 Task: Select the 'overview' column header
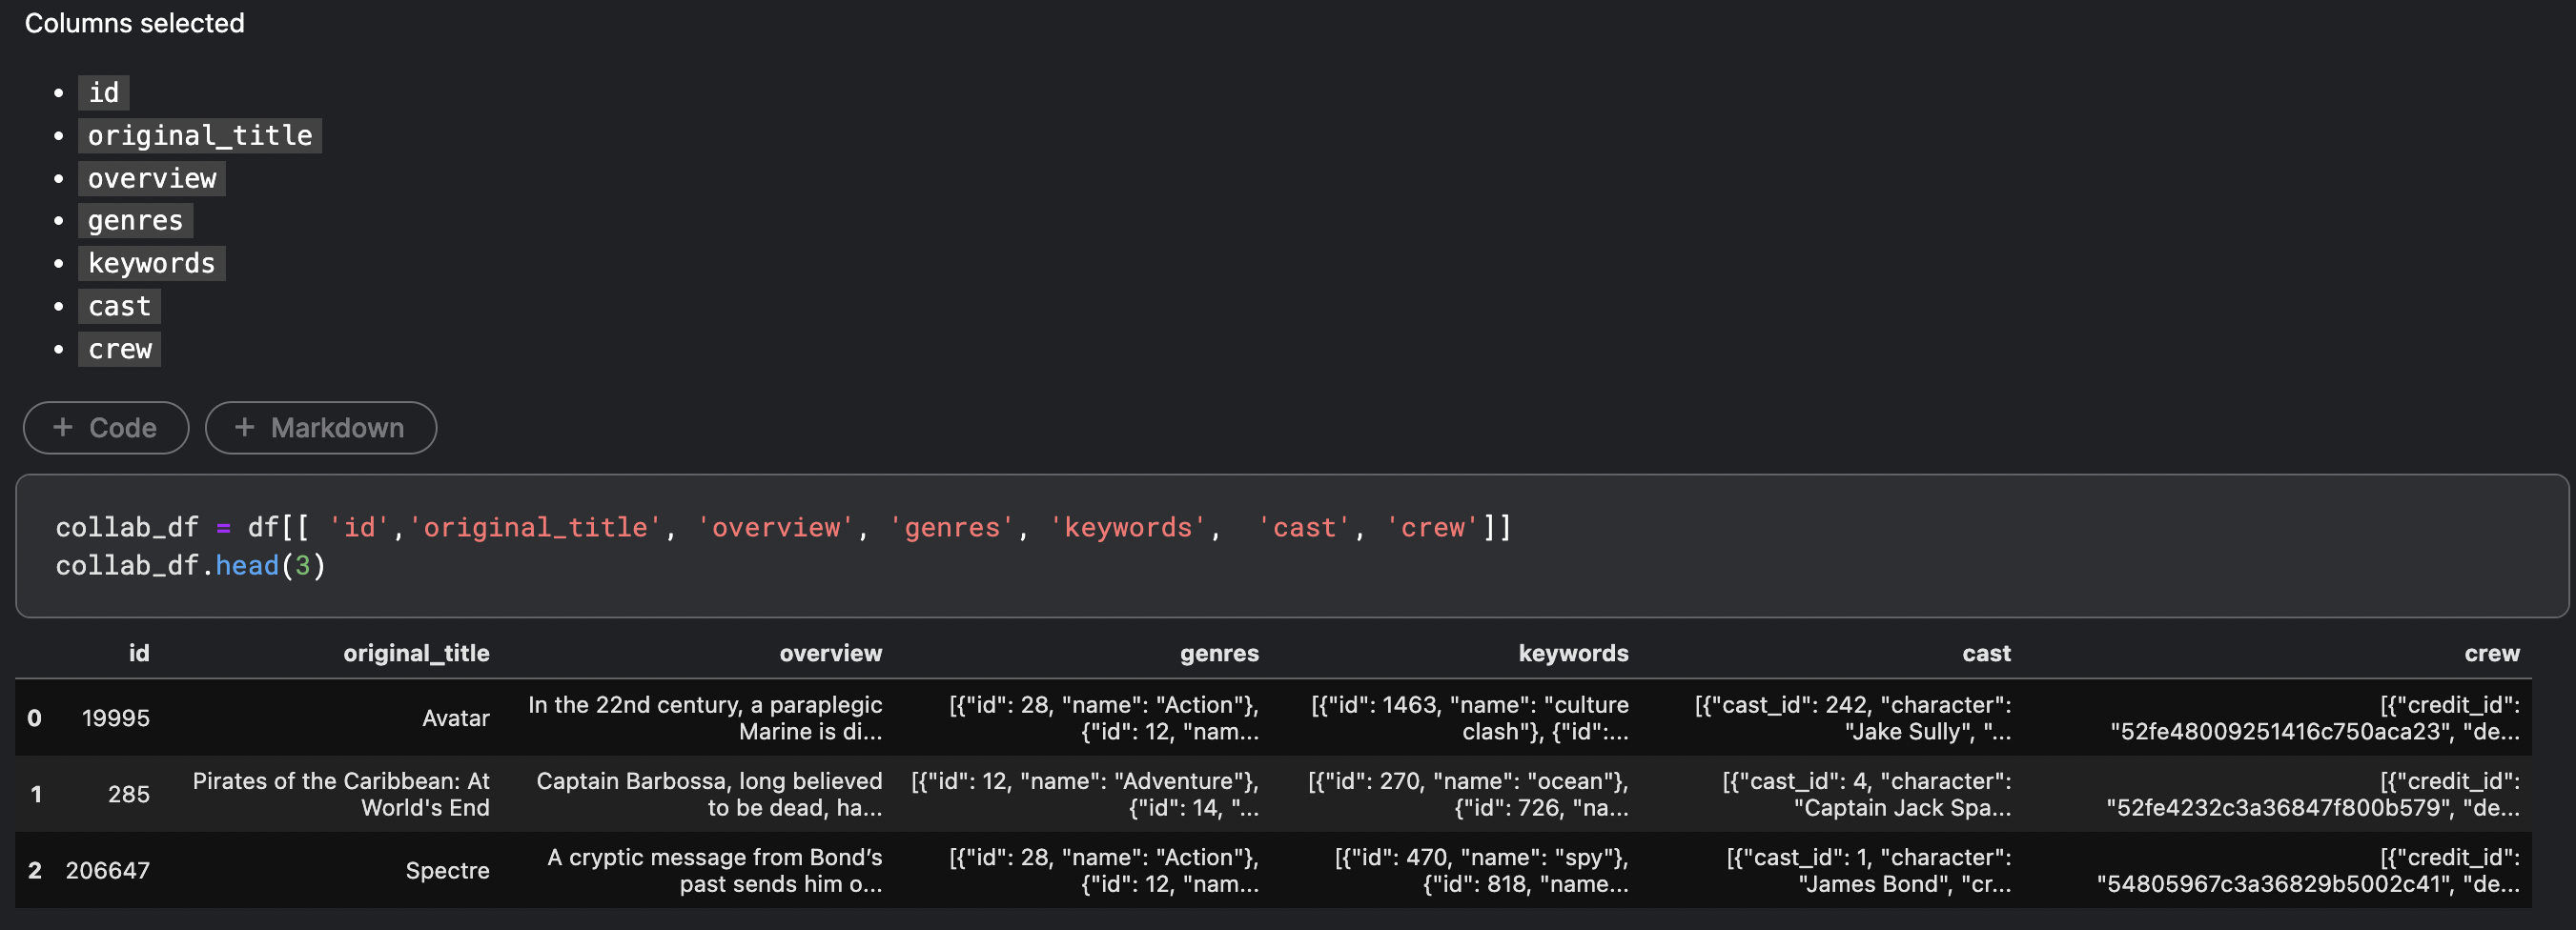point(831,653)
